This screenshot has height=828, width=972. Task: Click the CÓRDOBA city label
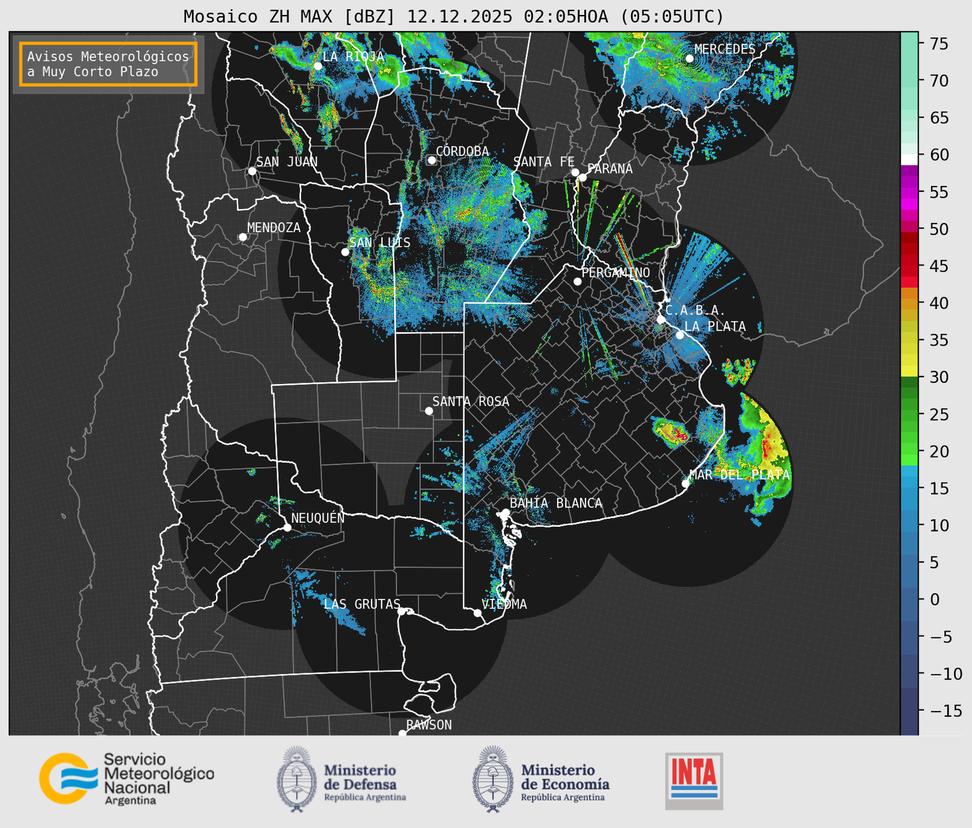(x=462, y=151)
